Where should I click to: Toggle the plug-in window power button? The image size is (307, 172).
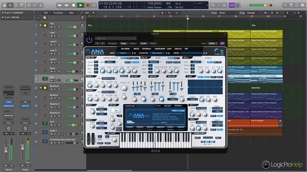click(89, 40)
